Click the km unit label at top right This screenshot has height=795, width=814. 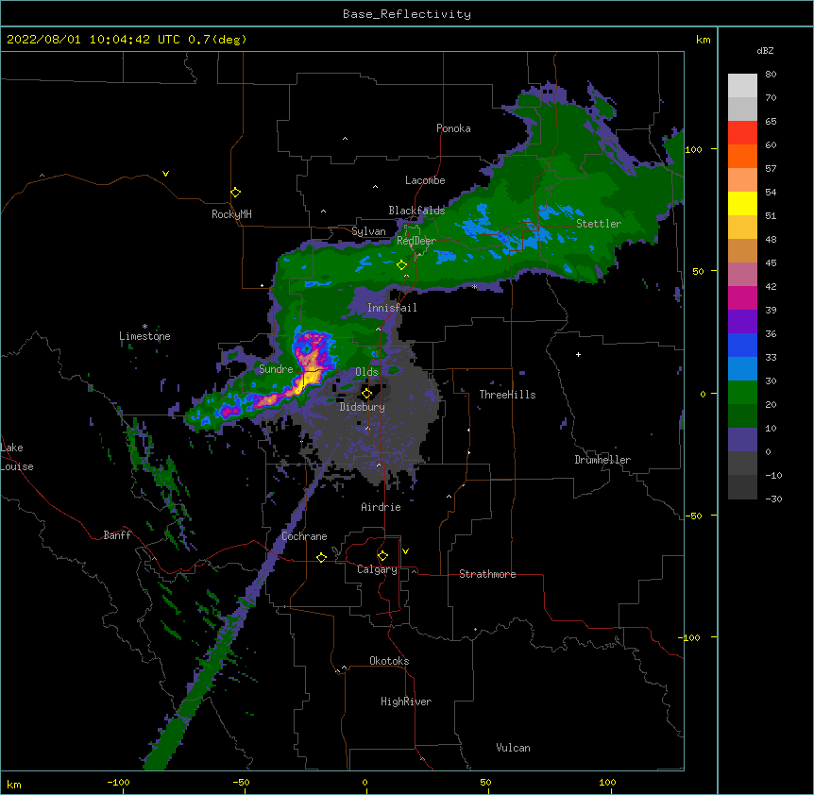(703, 40)
